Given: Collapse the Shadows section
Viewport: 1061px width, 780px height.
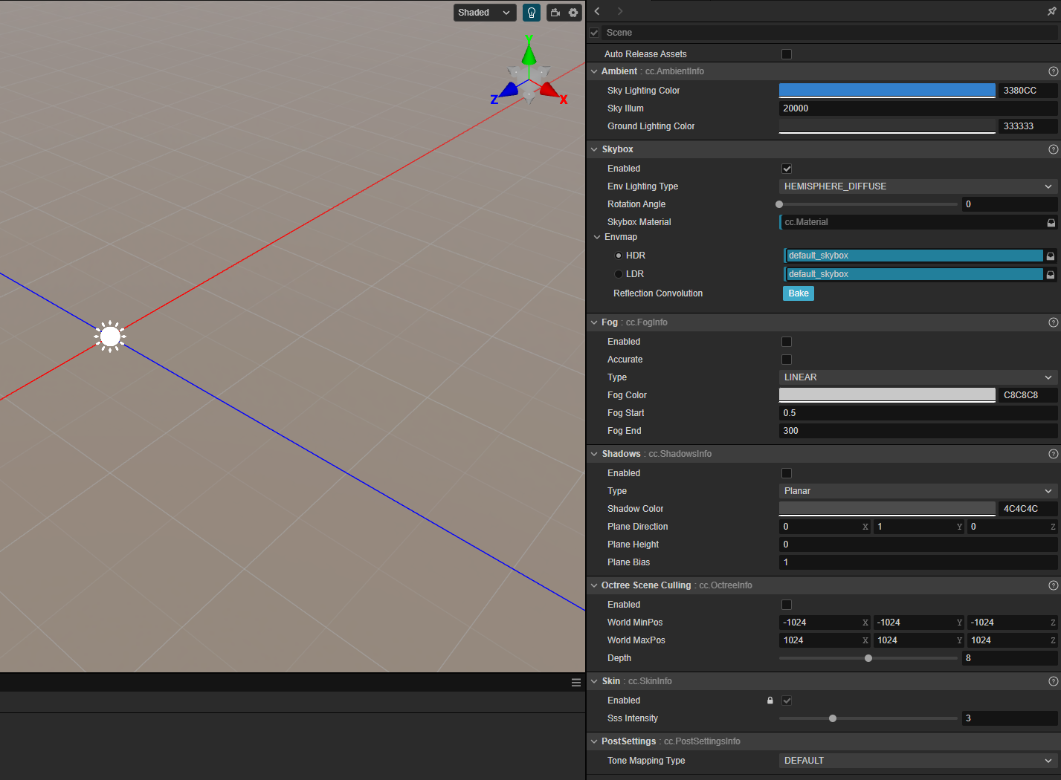Looking at the screenshot, I should coord(594,454).
